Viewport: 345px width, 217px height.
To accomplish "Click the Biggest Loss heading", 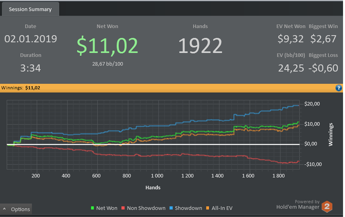I will tap(323, 55).
